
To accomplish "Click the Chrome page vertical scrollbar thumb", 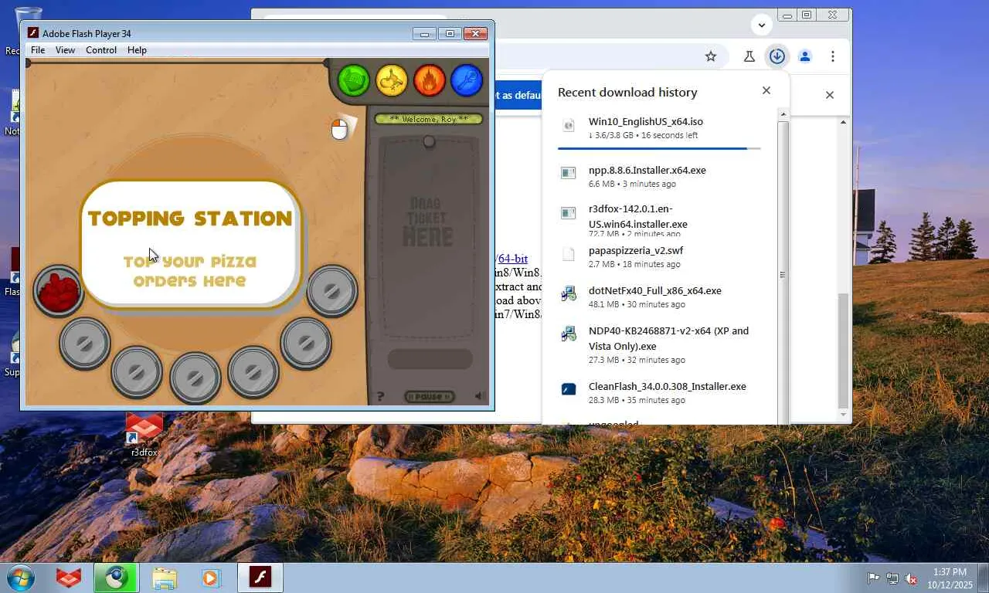I will 843,350.
